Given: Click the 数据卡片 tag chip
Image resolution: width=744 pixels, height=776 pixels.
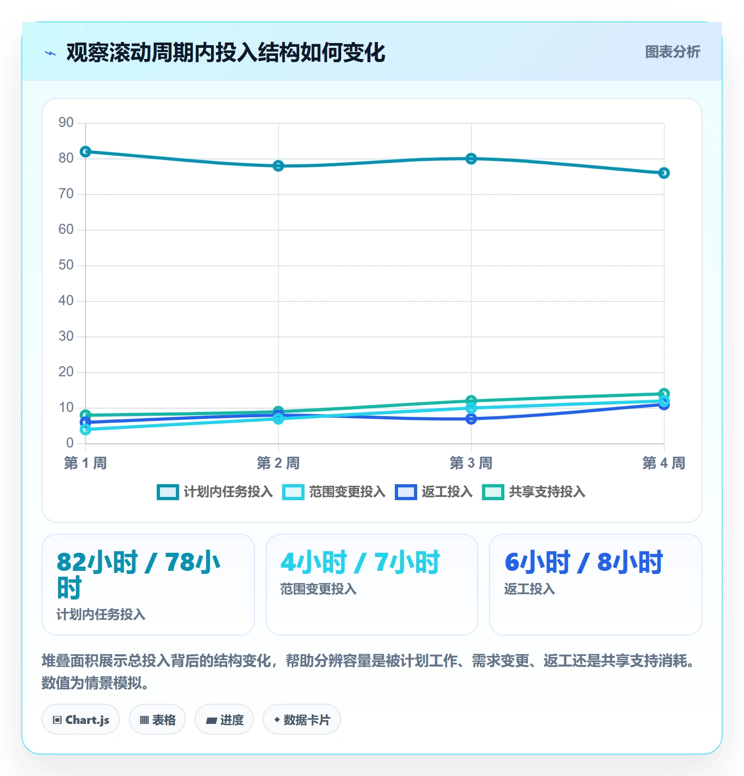Looking at the screenshot, I should click(302, 720).
